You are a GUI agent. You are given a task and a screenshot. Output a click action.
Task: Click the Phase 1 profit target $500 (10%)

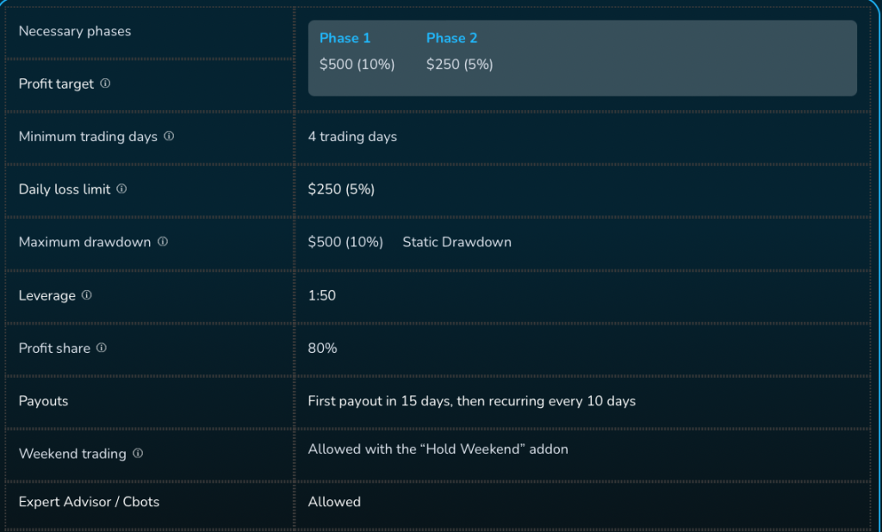click(x=357, y=65)
